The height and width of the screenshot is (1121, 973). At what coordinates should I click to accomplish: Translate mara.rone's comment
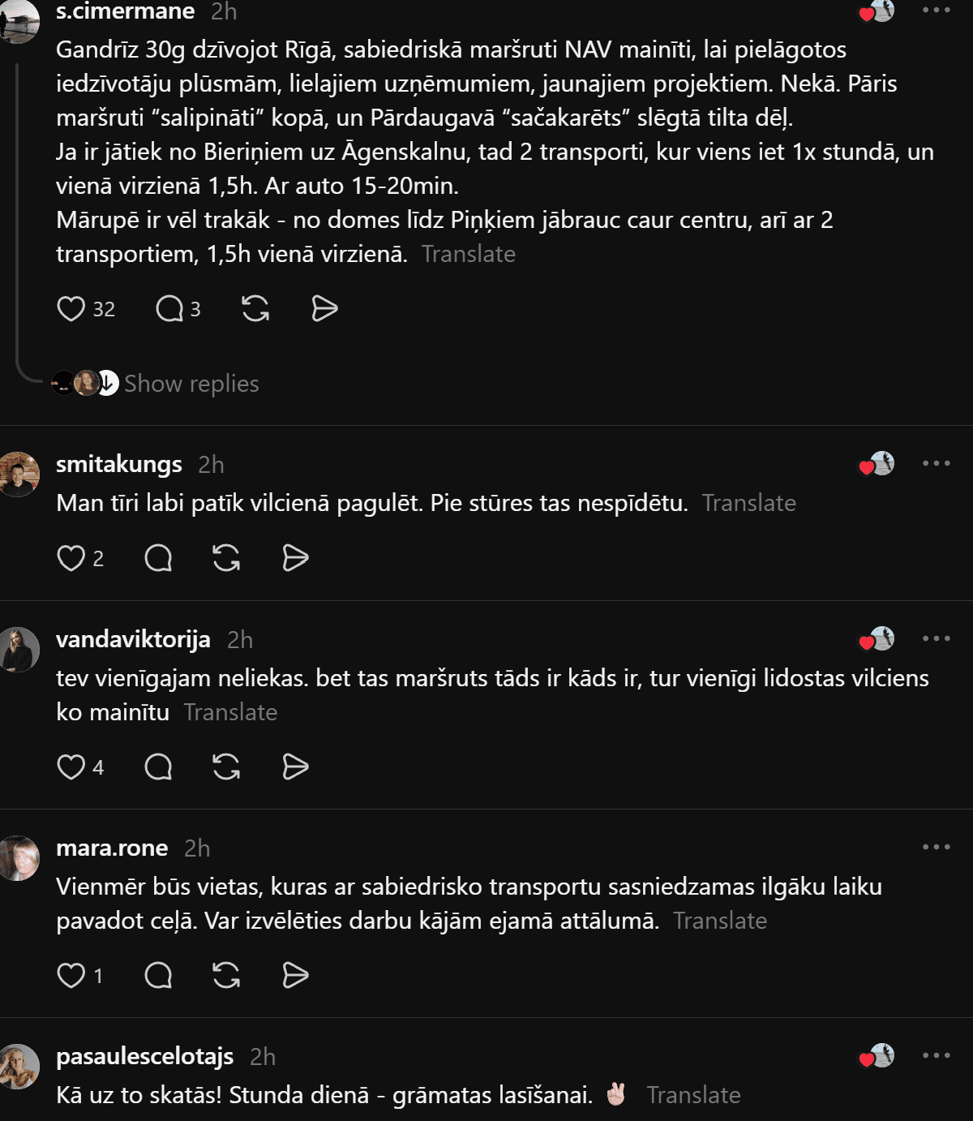click(720, 921)
